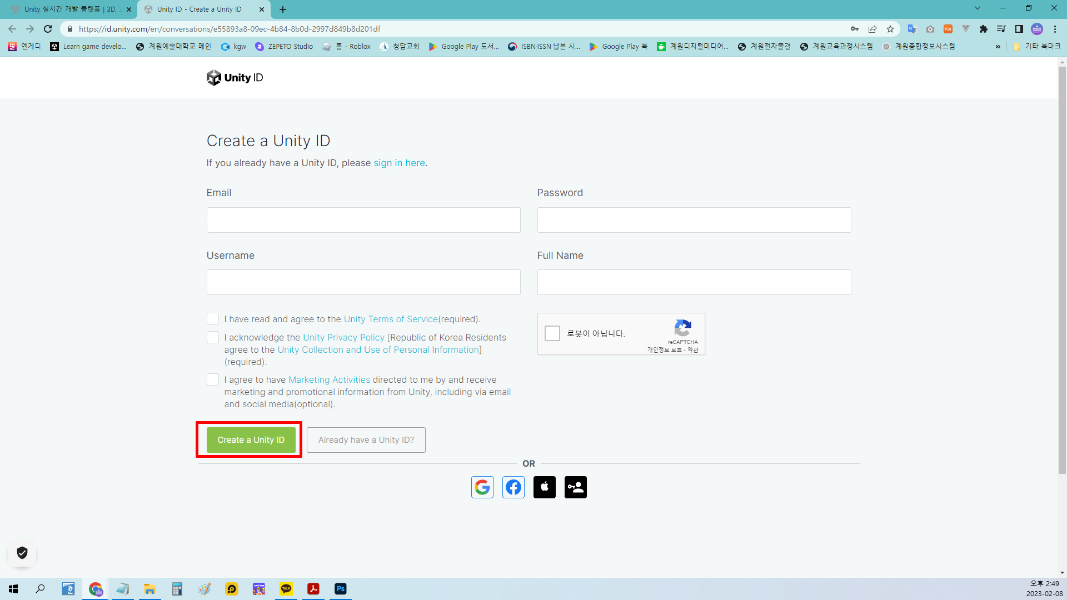Open the ZEPETO Studio bookmark
1067x600 pixels.
point(284,47)
